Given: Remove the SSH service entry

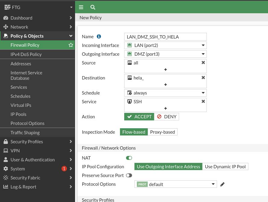Looking at the screenshot, I should pyautogui.click(x=203, y=101).
